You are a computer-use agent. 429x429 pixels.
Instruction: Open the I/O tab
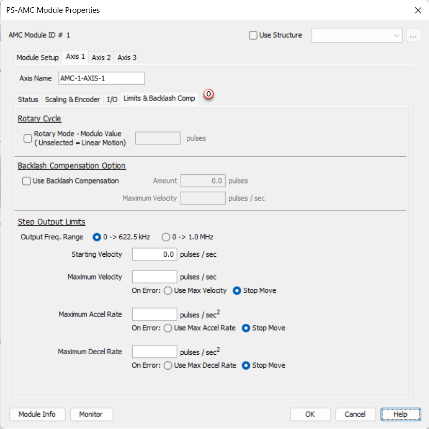click(112, 100)
